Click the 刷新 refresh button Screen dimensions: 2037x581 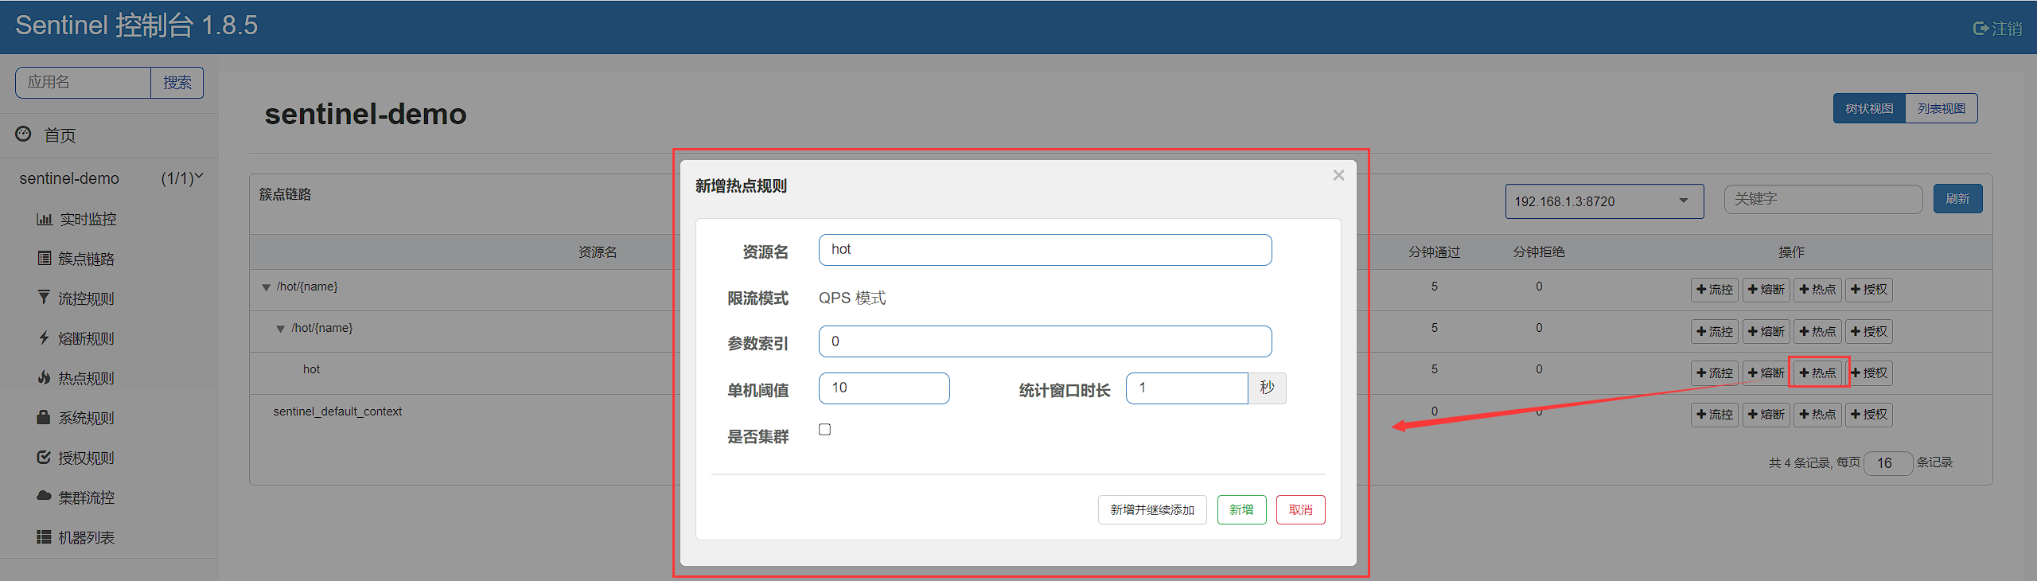pyautogui.click(x=1957, y=199)
